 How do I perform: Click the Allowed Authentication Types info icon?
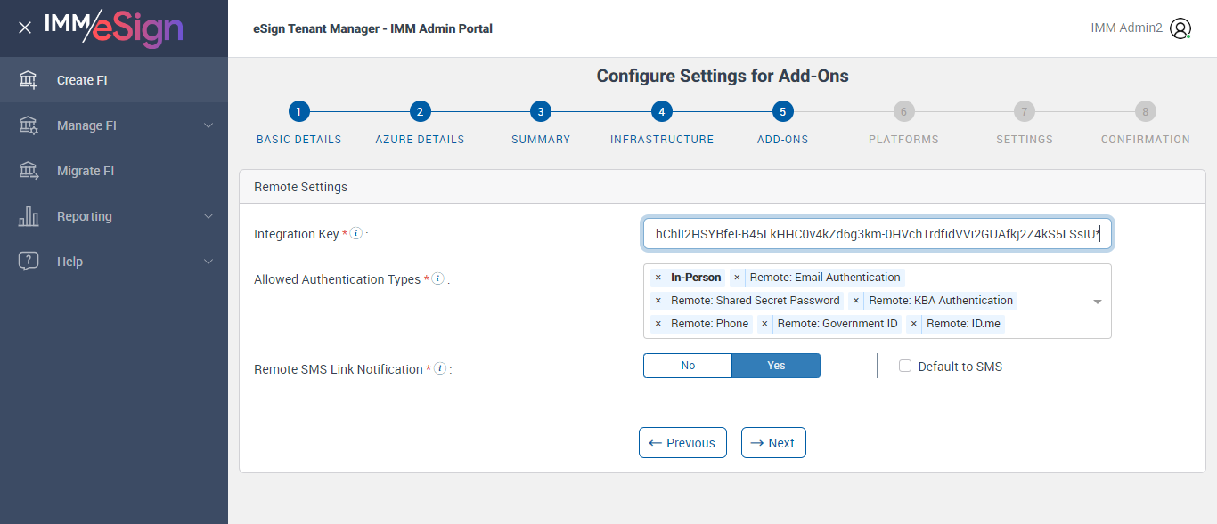(437, 278)
